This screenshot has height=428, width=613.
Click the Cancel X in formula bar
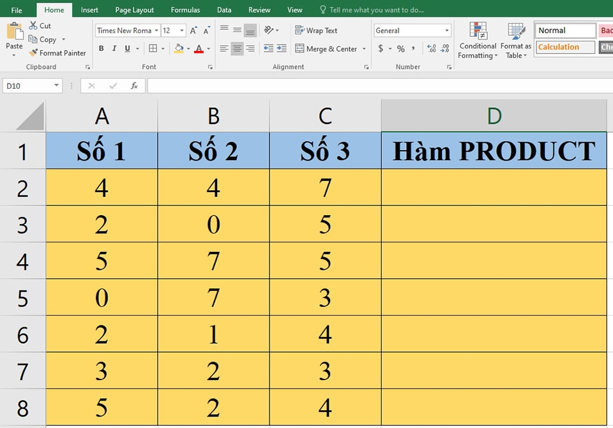click(91, 85)
